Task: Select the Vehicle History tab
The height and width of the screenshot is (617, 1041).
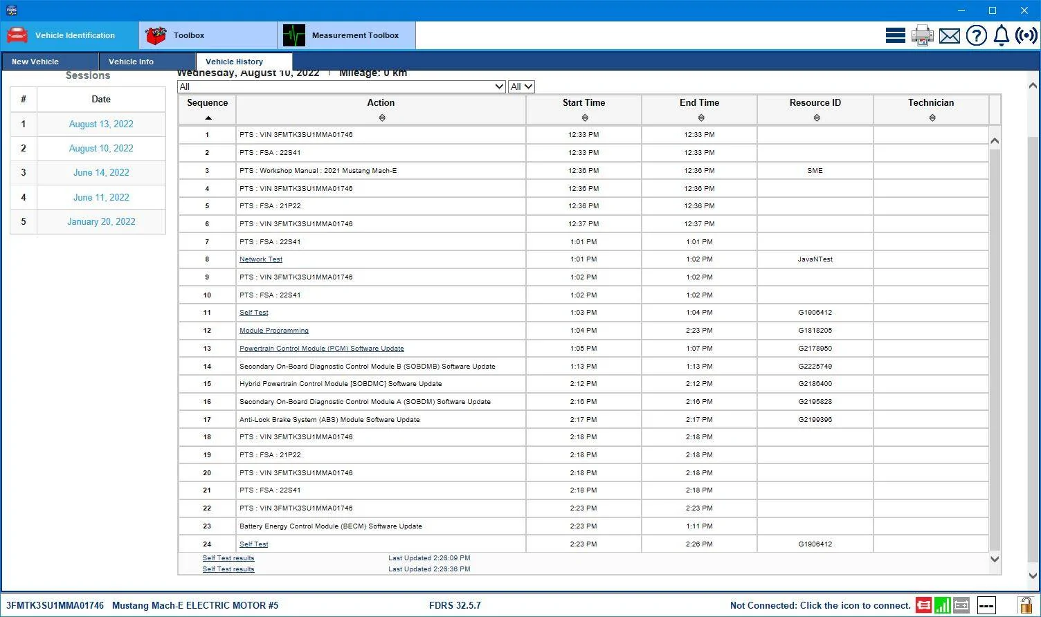Action: pyautogui.click(x=244, y=62)
